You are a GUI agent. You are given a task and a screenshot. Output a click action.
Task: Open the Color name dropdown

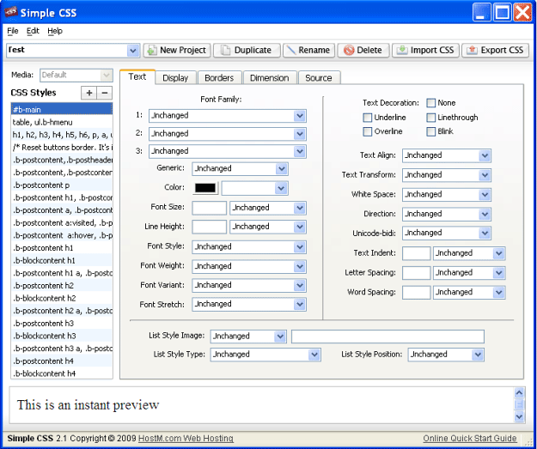[x=281, y=188]
